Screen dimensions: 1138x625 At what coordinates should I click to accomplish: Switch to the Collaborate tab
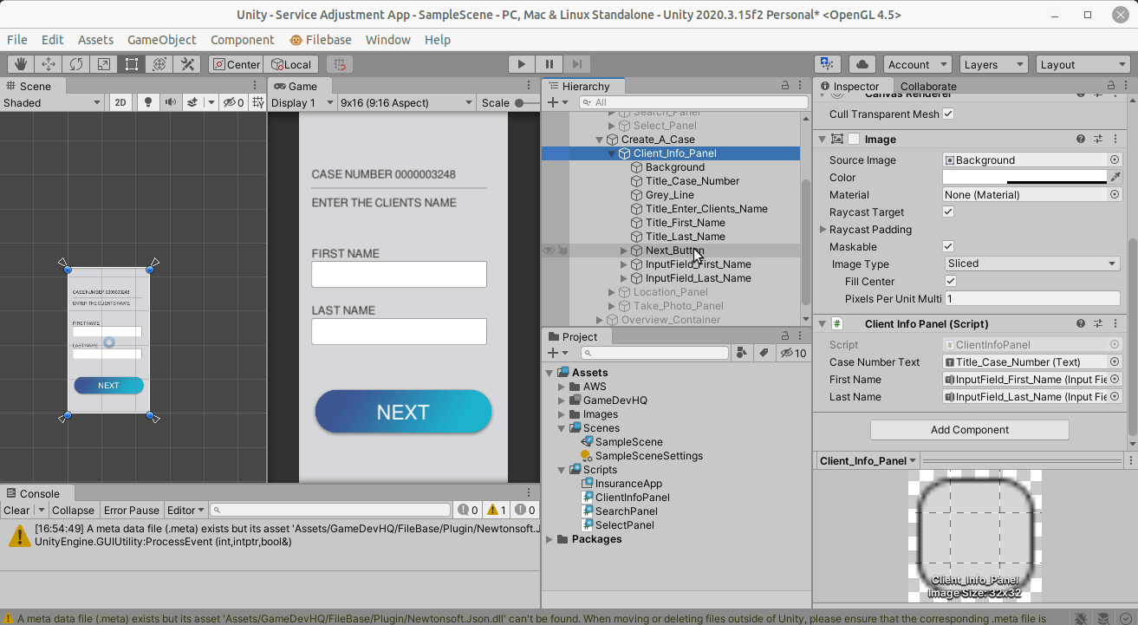click(928, 86)
